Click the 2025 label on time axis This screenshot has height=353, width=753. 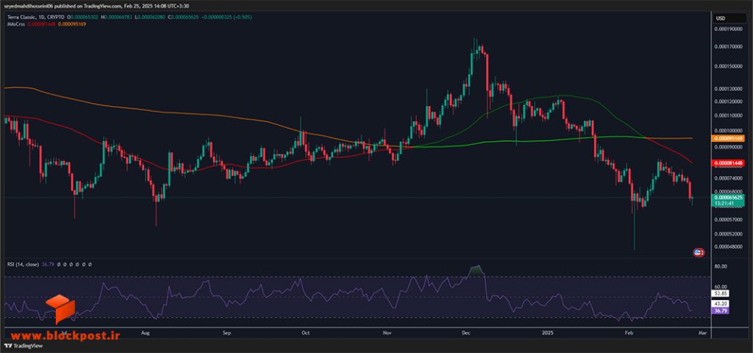(x=547, y=332)
